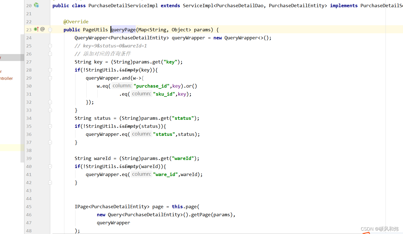Click the comment key=9&status=0&wareId=1
This screenshot has height=234, width=403.
pos(115,46)
